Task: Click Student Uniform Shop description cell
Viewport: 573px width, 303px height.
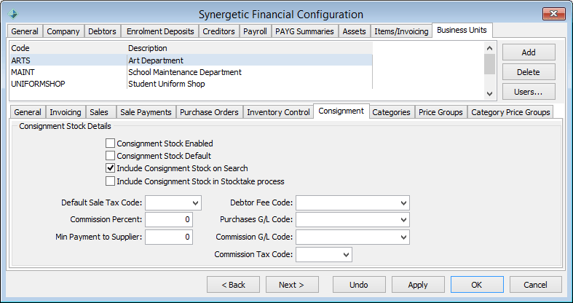Action: 250,84
